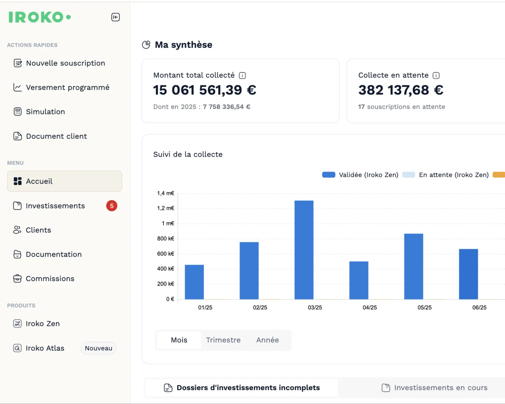Image resolution: width=505 pixels, height=404 pixels.
Task: Click the Suivi de la collecte heading
Action: 188,154
